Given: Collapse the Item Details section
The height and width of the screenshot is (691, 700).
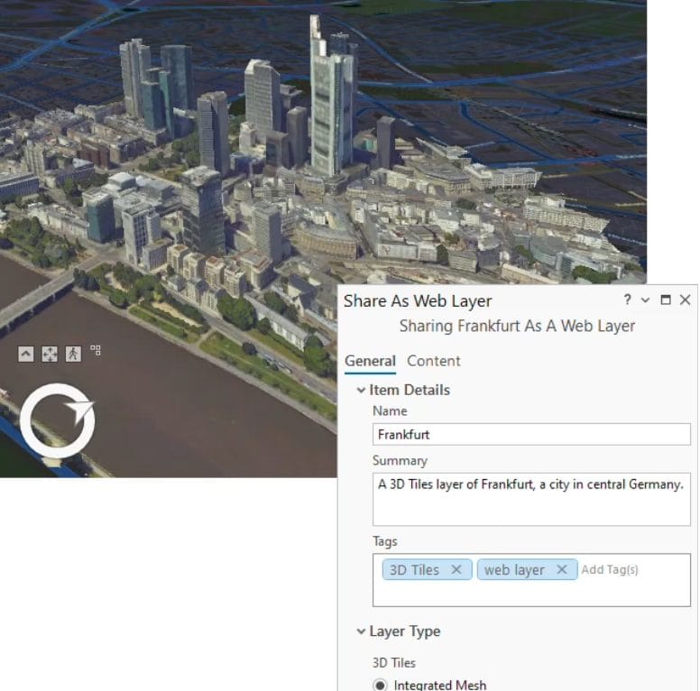Looking at the screenshot, I should pyautogui.click(x=361, y=391).
